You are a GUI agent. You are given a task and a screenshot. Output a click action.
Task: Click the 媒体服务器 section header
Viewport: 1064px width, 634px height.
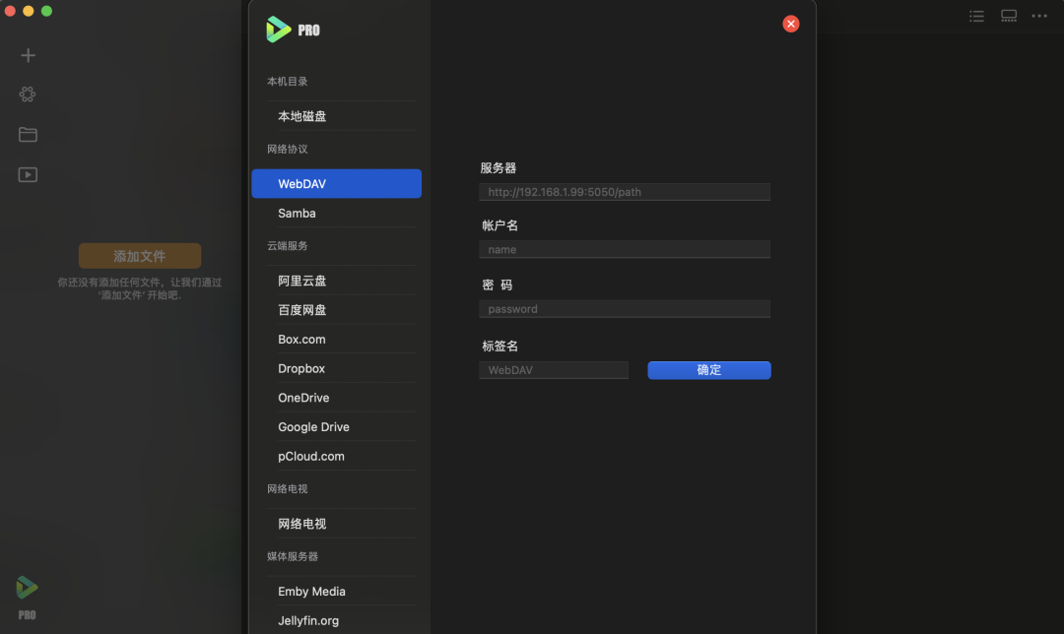point(293,556)
